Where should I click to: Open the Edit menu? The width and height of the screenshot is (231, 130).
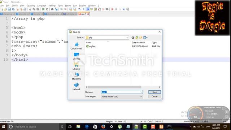[8, 5]
